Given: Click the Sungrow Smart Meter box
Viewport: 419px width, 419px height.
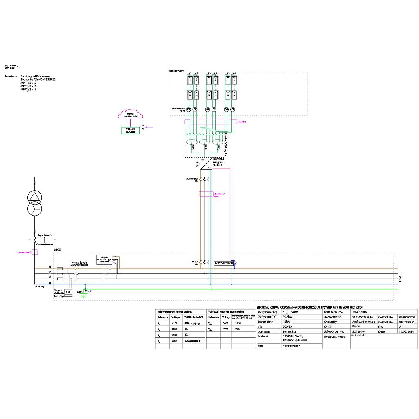Looking at the screenshot, I should [104, 259].
